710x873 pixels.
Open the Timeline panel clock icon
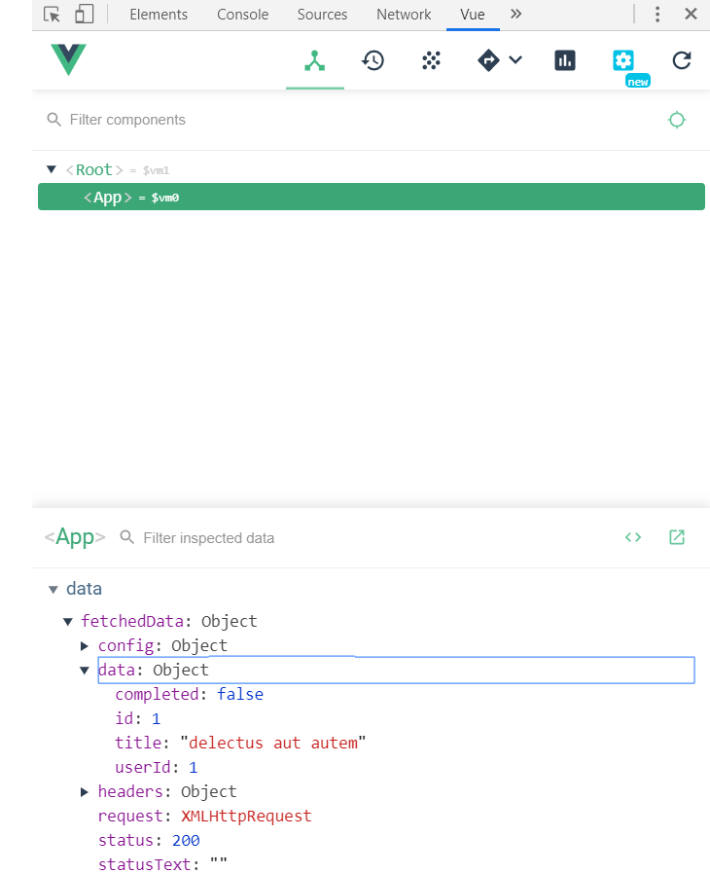[x=373, y=60]
